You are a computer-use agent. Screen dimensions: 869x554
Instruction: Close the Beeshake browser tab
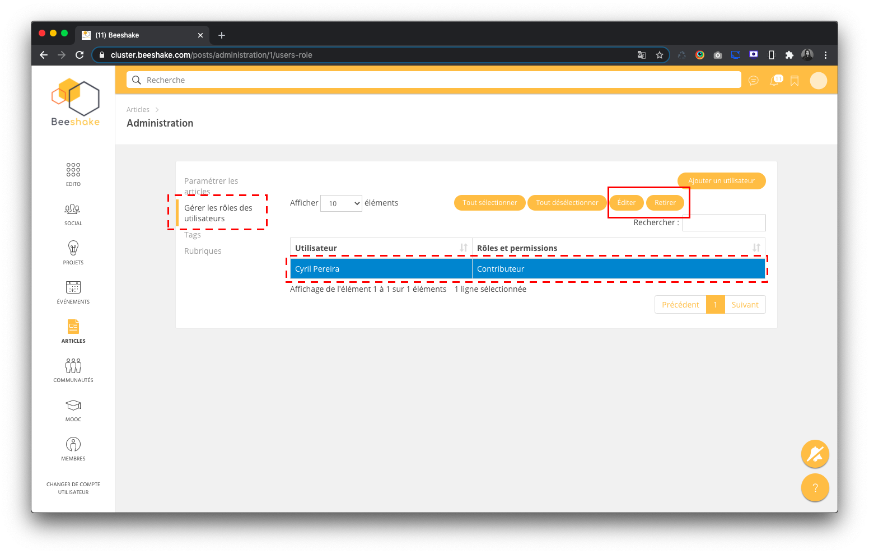200,35
